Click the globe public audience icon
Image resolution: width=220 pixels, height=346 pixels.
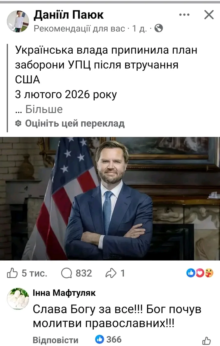coord(159,28)
